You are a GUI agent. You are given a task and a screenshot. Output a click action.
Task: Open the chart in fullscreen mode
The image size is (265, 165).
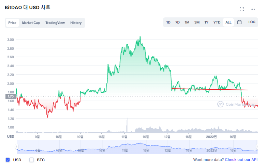(242, 9)
